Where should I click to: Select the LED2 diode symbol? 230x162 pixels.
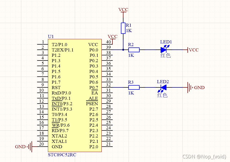point(163,88)
